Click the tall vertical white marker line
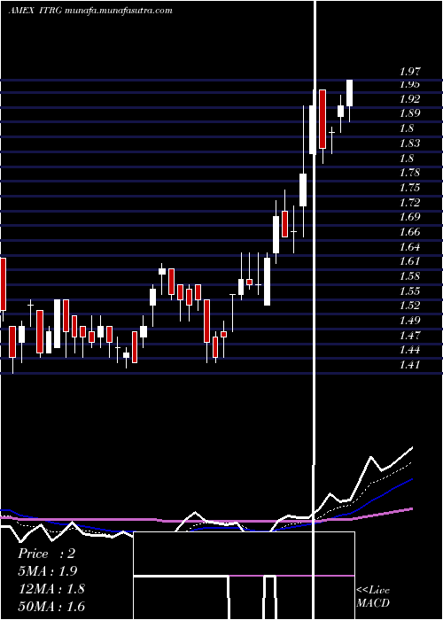Image resolution: width=443 pixels, height=620 pixels. pos(315,310)
